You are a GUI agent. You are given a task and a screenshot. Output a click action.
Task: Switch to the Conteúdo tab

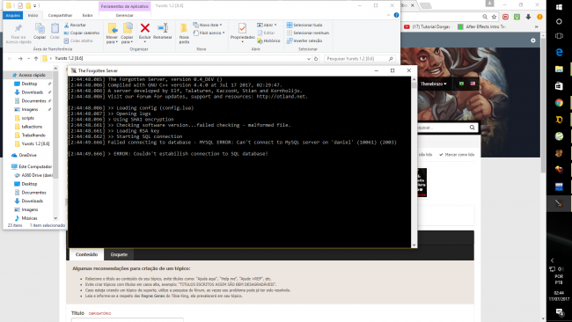(86, 254)
